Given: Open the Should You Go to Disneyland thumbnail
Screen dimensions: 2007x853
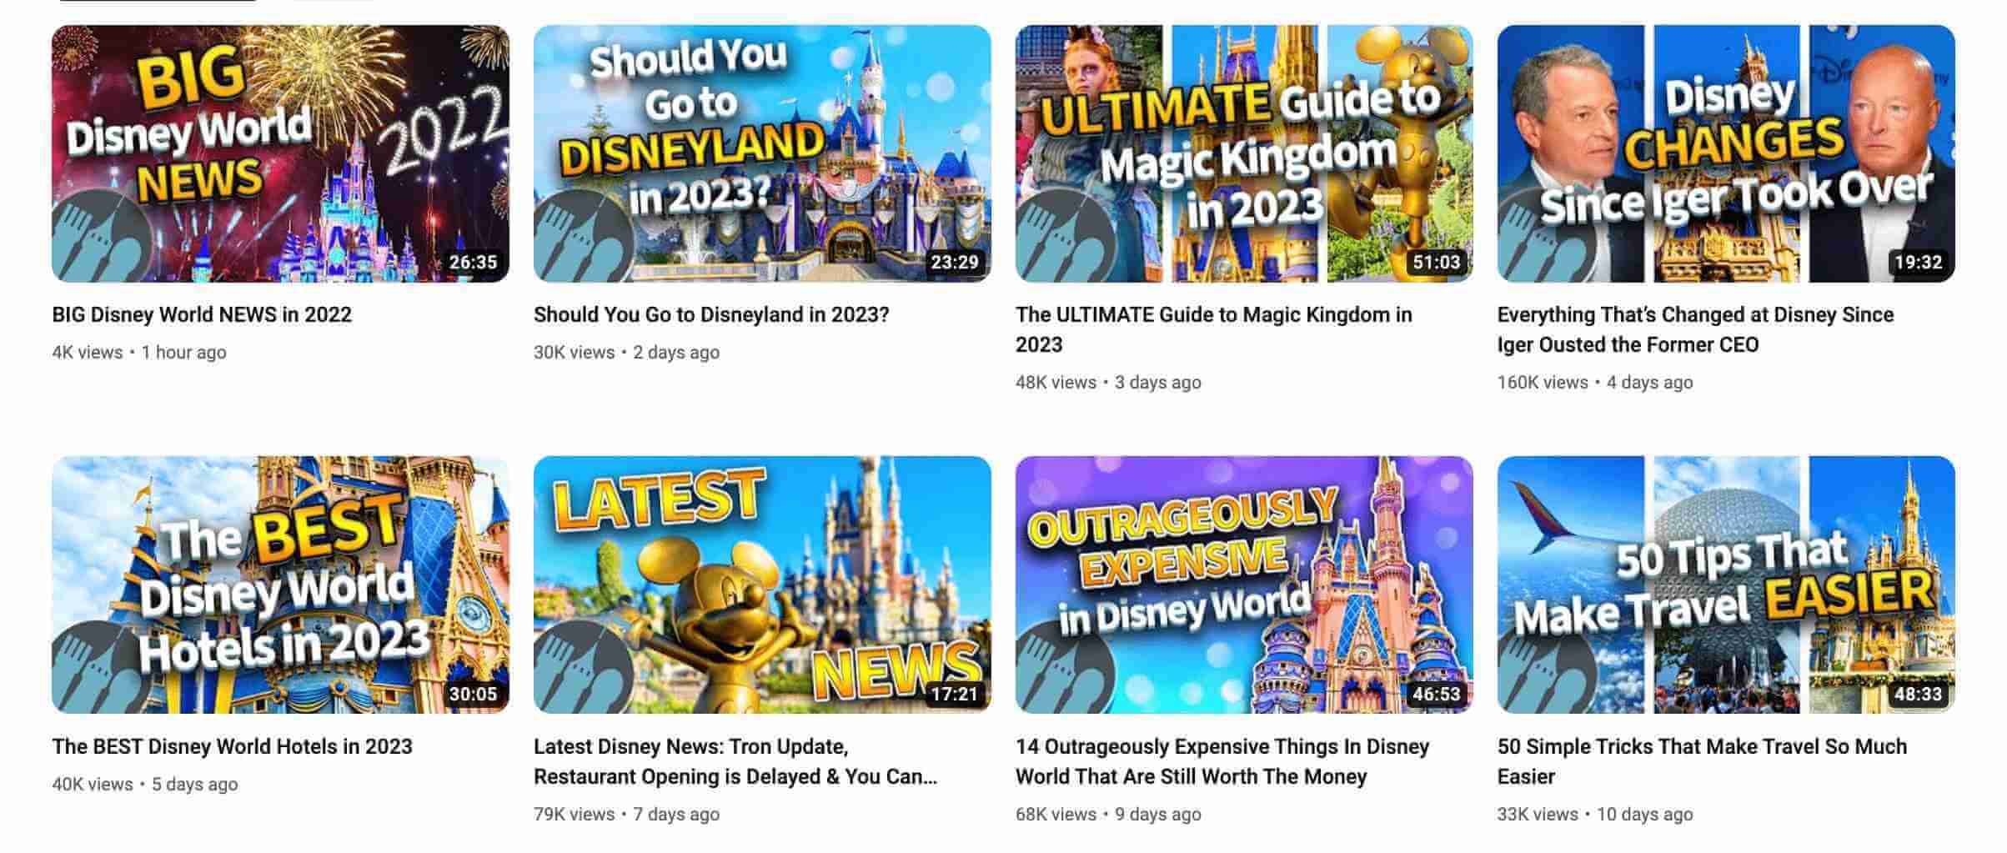Looking at the screenshot, I should (762, 153).
